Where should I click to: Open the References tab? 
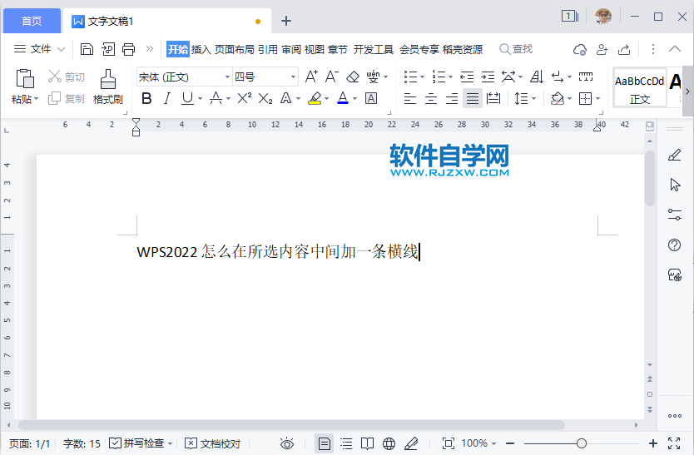tap(267, 49)
